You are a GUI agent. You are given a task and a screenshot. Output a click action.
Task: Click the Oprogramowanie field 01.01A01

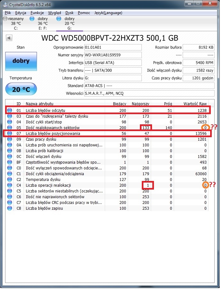pos(113,47)
